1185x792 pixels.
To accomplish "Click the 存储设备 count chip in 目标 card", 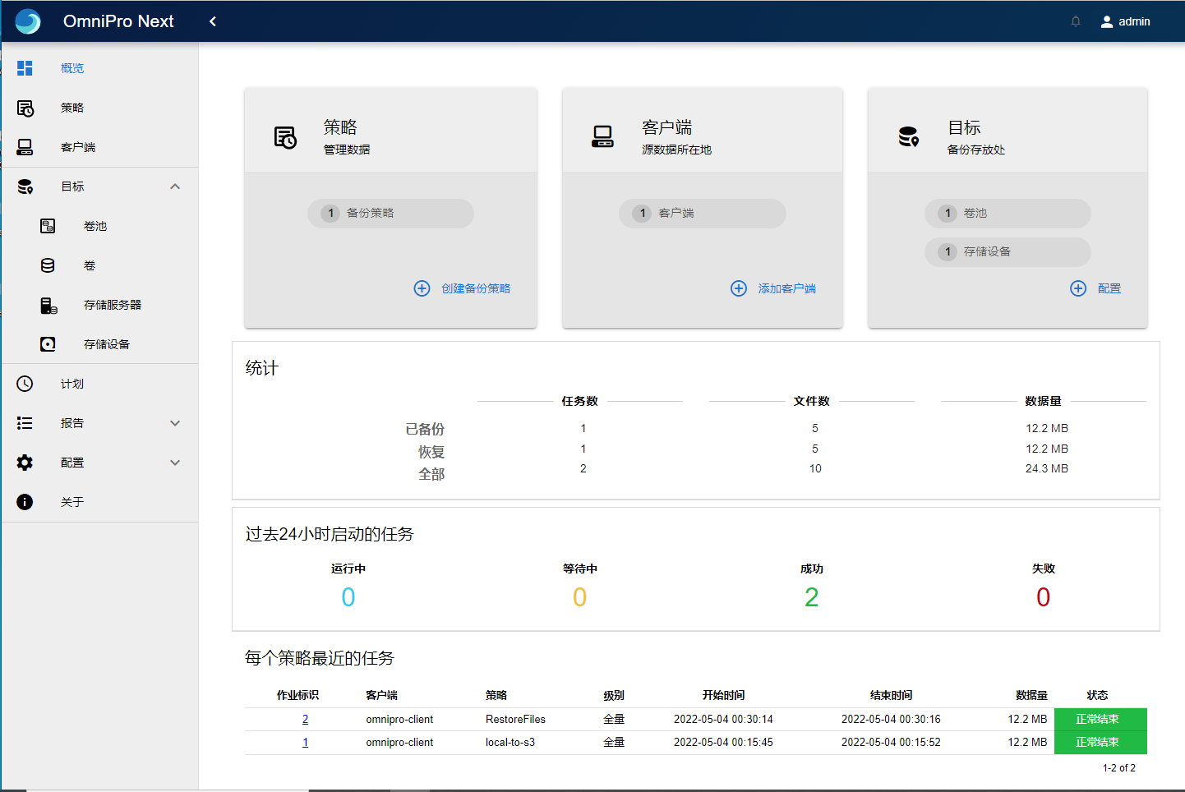I will tap(1007, 252).
